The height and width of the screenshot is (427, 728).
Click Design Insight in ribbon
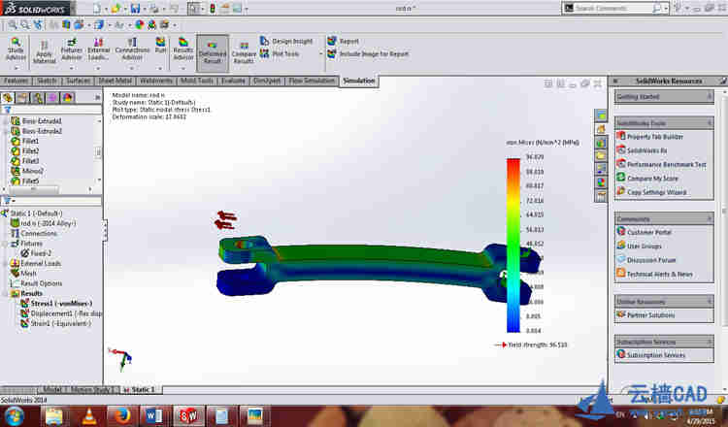click(286, 41)
